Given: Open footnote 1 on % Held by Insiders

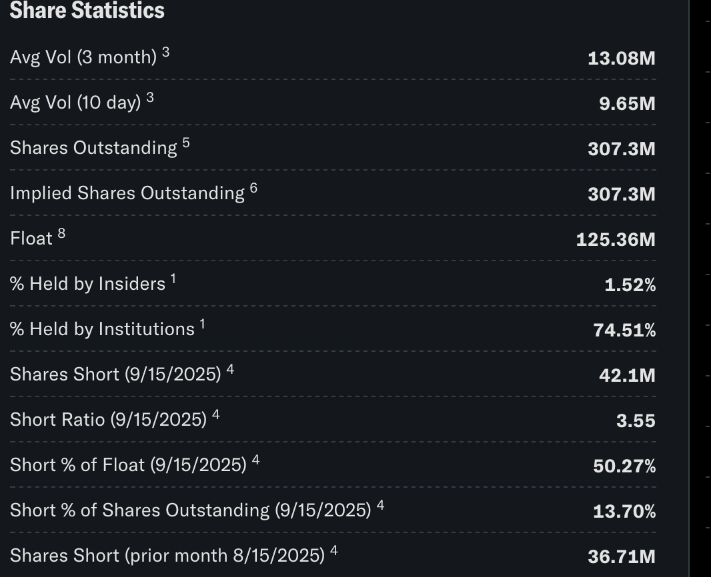Looking at the screenshot, I should pos(173,279).
